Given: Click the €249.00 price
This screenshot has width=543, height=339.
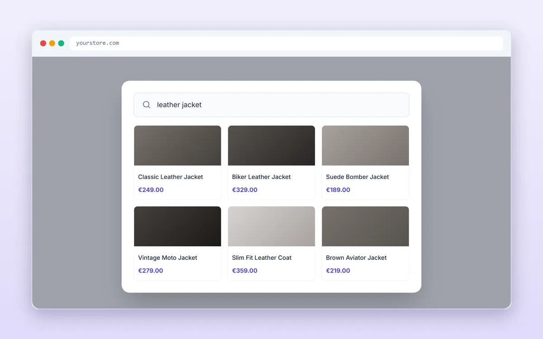Looking at the screenshot, I should click(151, 190).
